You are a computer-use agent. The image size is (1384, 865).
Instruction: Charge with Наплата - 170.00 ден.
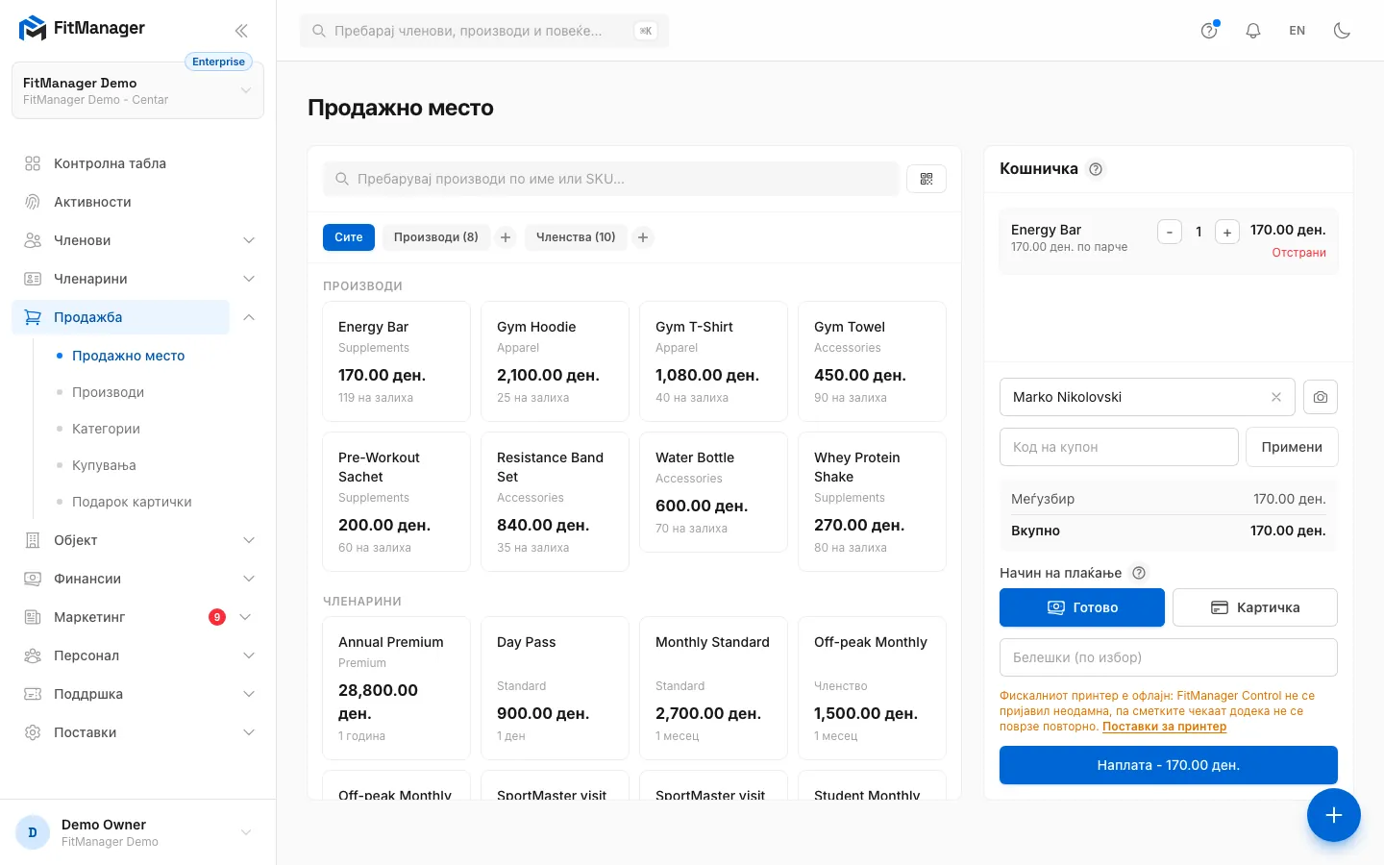click(x=1169, y=765)
